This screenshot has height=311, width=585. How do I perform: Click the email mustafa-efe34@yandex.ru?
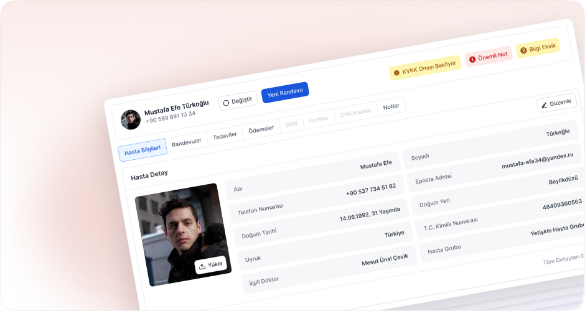tap(538, 160)
